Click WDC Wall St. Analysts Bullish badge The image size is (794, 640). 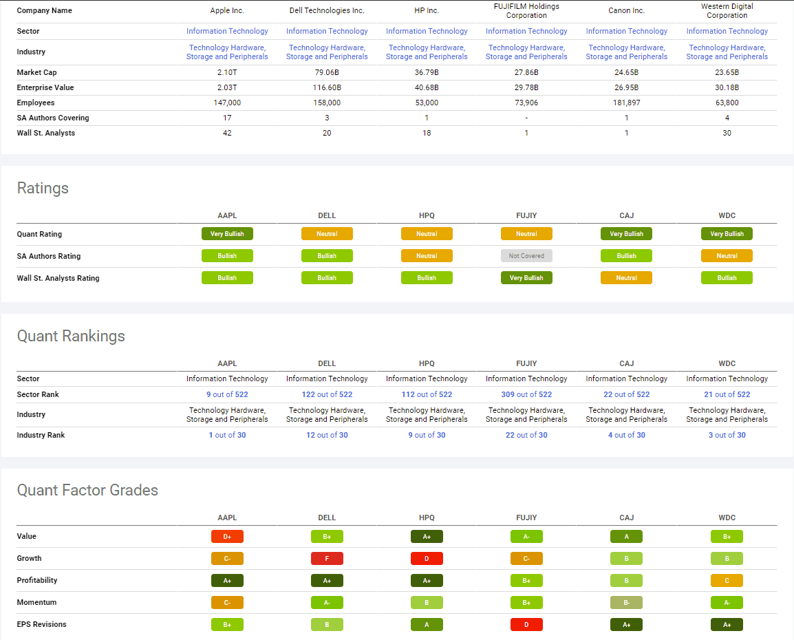coord(727,278)
